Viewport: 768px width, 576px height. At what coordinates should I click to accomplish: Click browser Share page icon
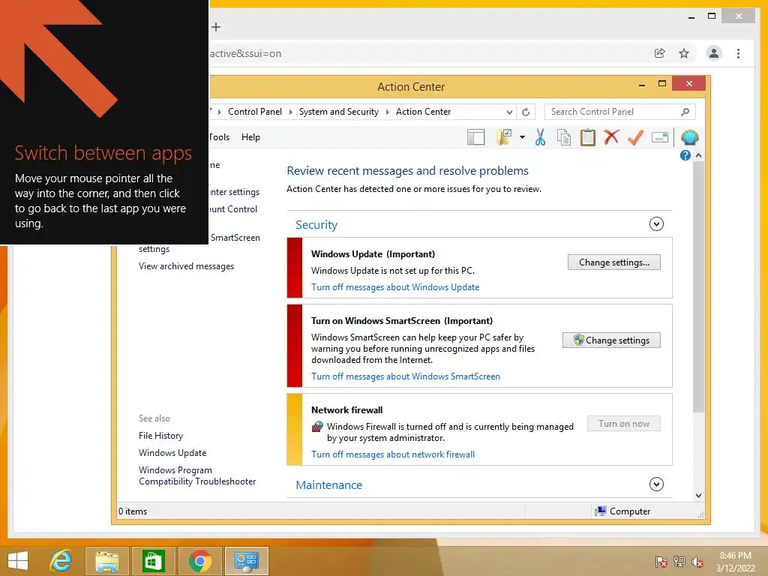point(660,53)
